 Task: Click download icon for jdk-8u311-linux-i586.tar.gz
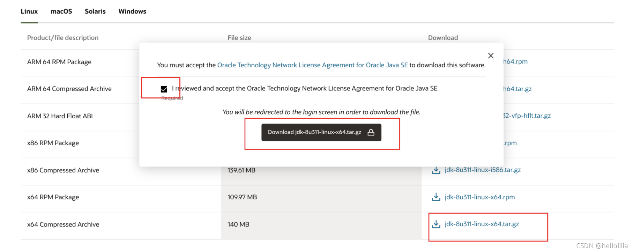point(436,170)
